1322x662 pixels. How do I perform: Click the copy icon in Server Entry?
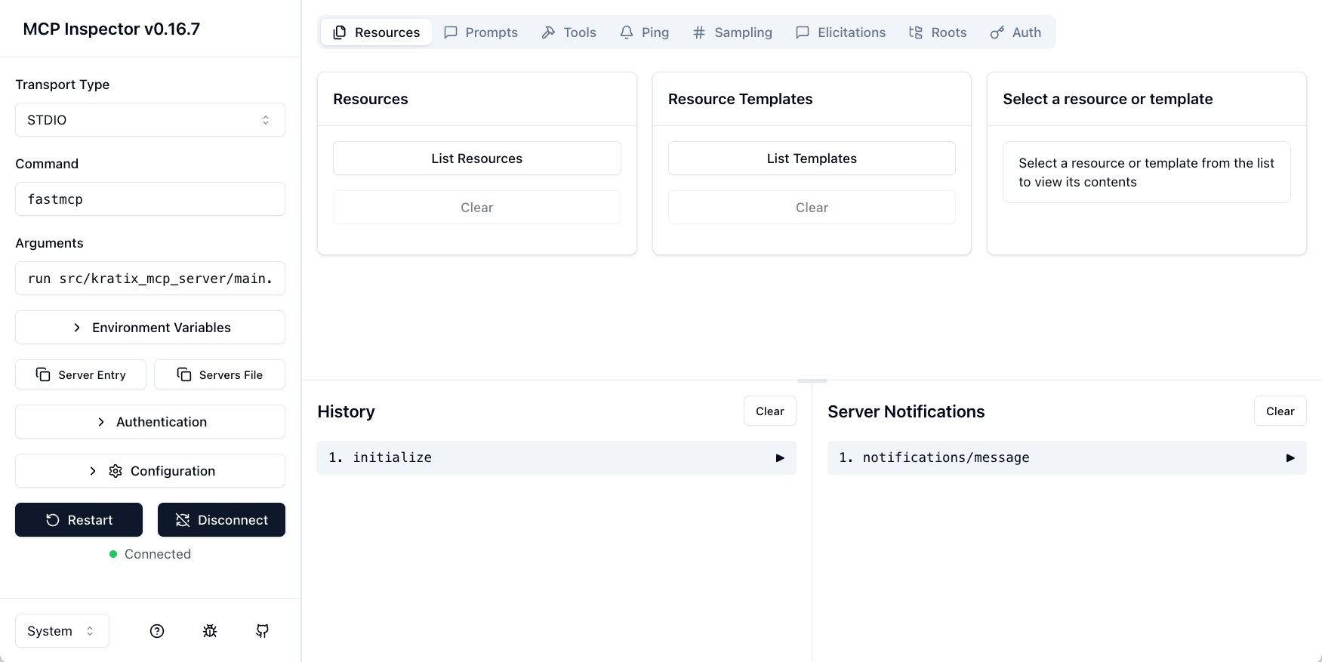click(x=43, y=374)
